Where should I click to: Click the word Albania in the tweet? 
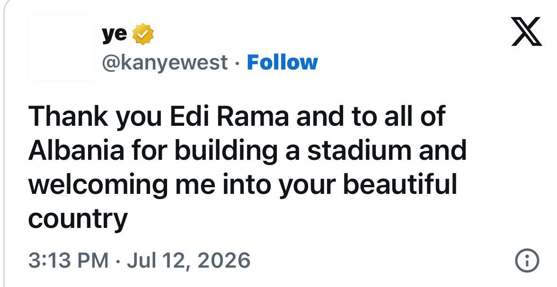[x=76, y=150]
